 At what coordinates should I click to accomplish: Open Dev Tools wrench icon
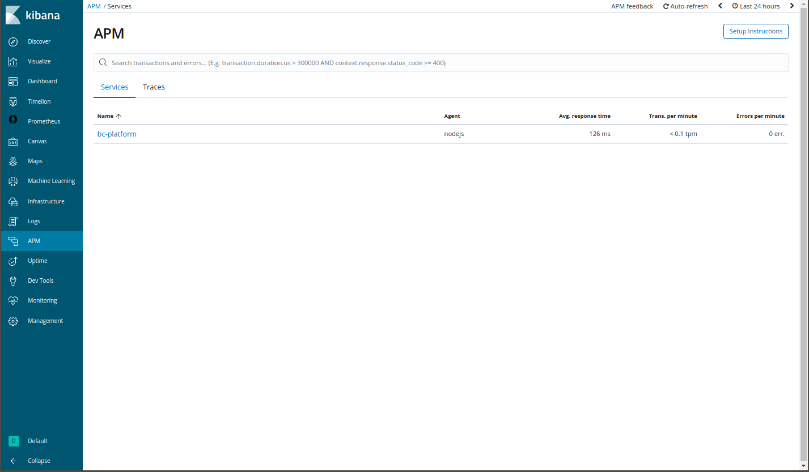pos(14,280)
